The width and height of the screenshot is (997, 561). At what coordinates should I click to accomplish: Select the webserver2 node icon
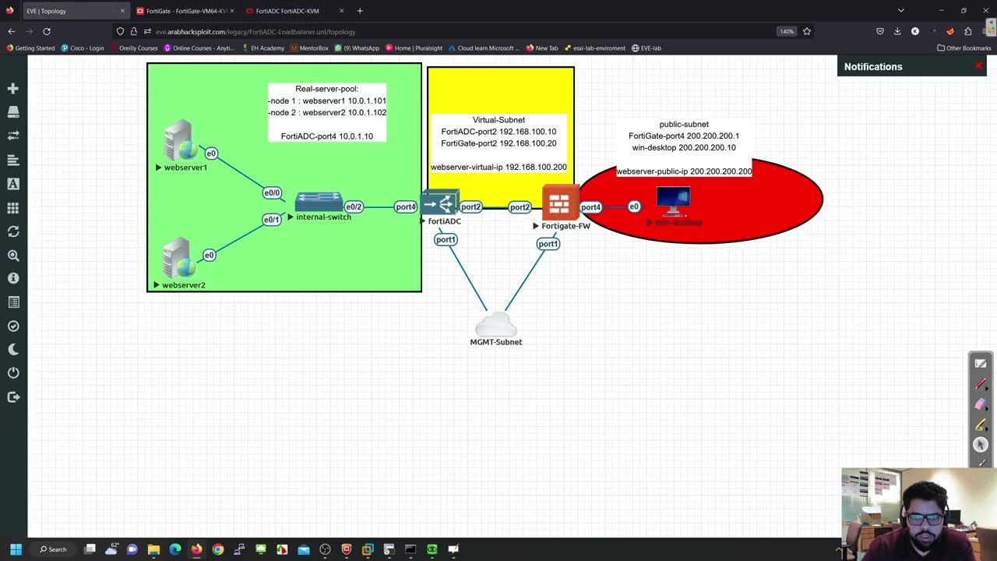point(178,258)
